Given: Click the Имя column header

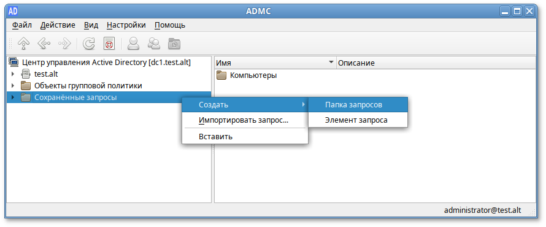Looking at the screenshot, I should (275, 63).
